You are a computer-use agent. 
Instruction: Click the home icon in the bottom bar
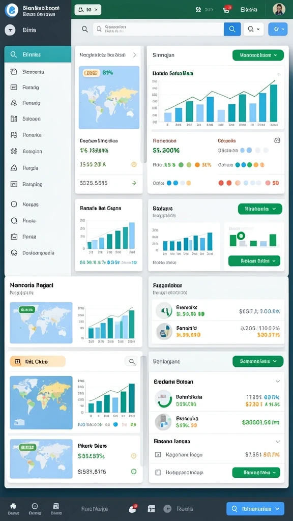point(13,506)
